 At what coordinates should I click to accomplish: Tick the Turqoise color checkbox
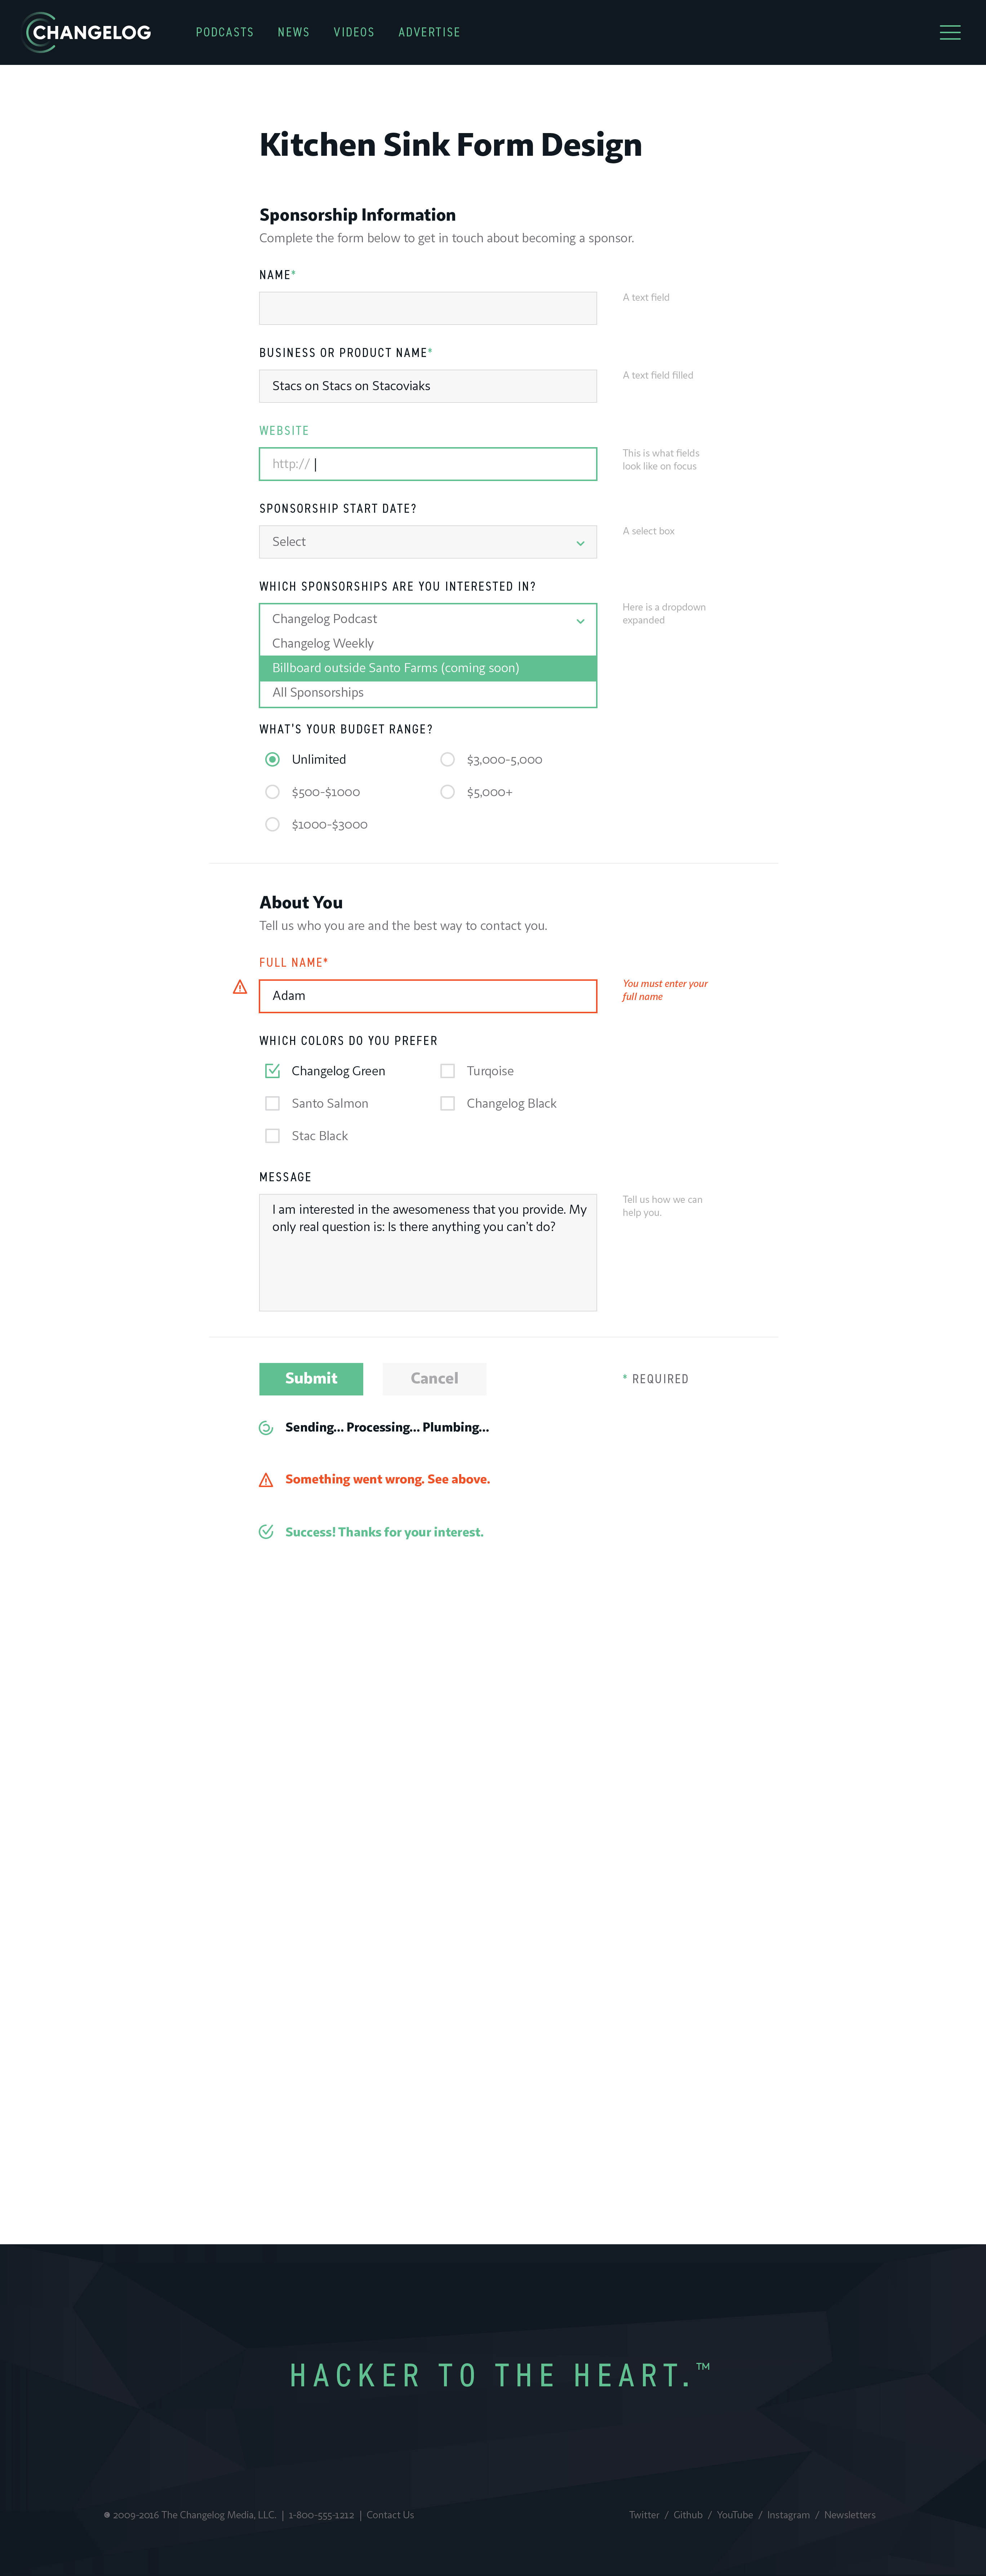tap(448, 1071)
